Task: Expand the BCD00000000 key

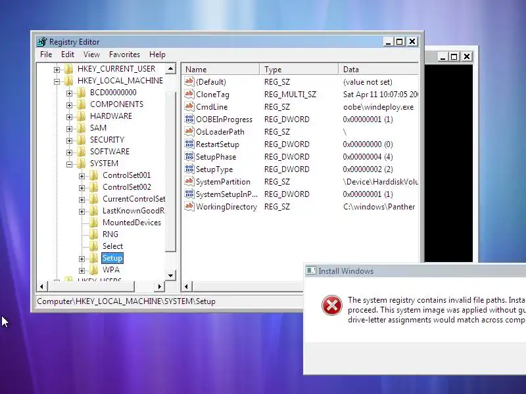Action: [x=69, y=93]
